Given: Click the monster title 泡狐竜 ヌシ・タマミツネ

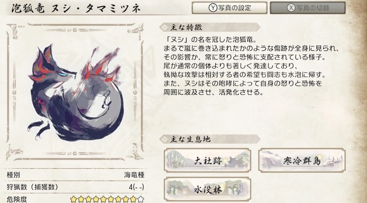Looking at the screenshot, I should tap(76, 8).
